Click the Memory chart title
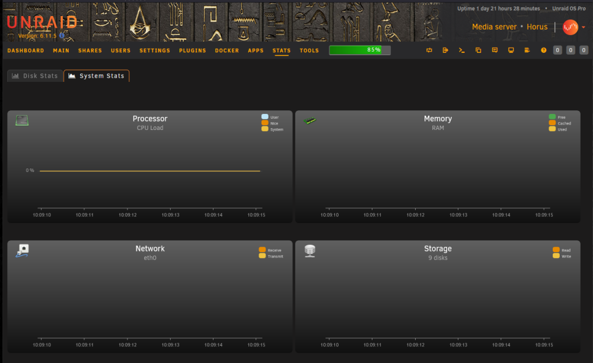The width and height of the screenshot is (593, 363). (438, 119)
